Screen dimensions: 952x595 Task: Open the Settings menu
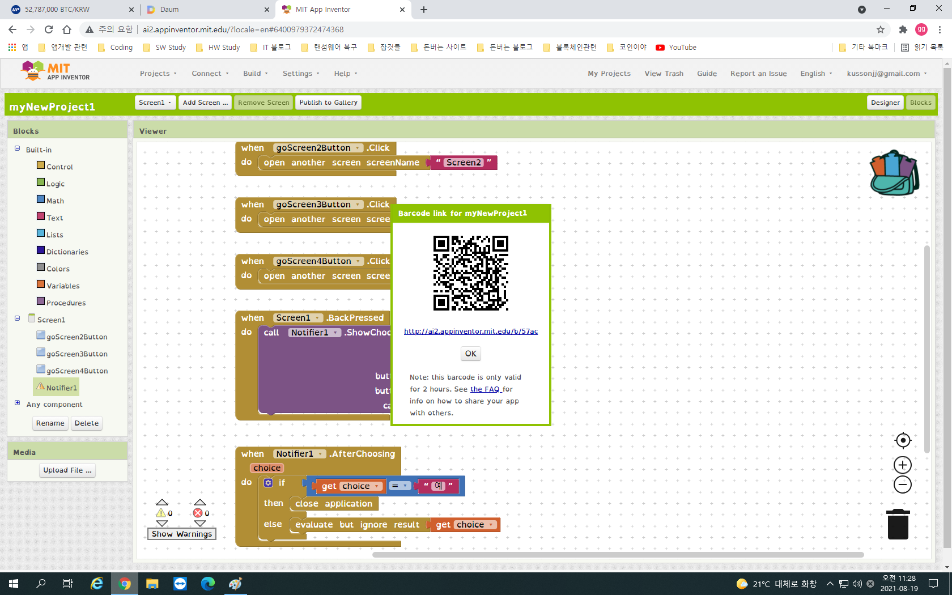point(301,74)
